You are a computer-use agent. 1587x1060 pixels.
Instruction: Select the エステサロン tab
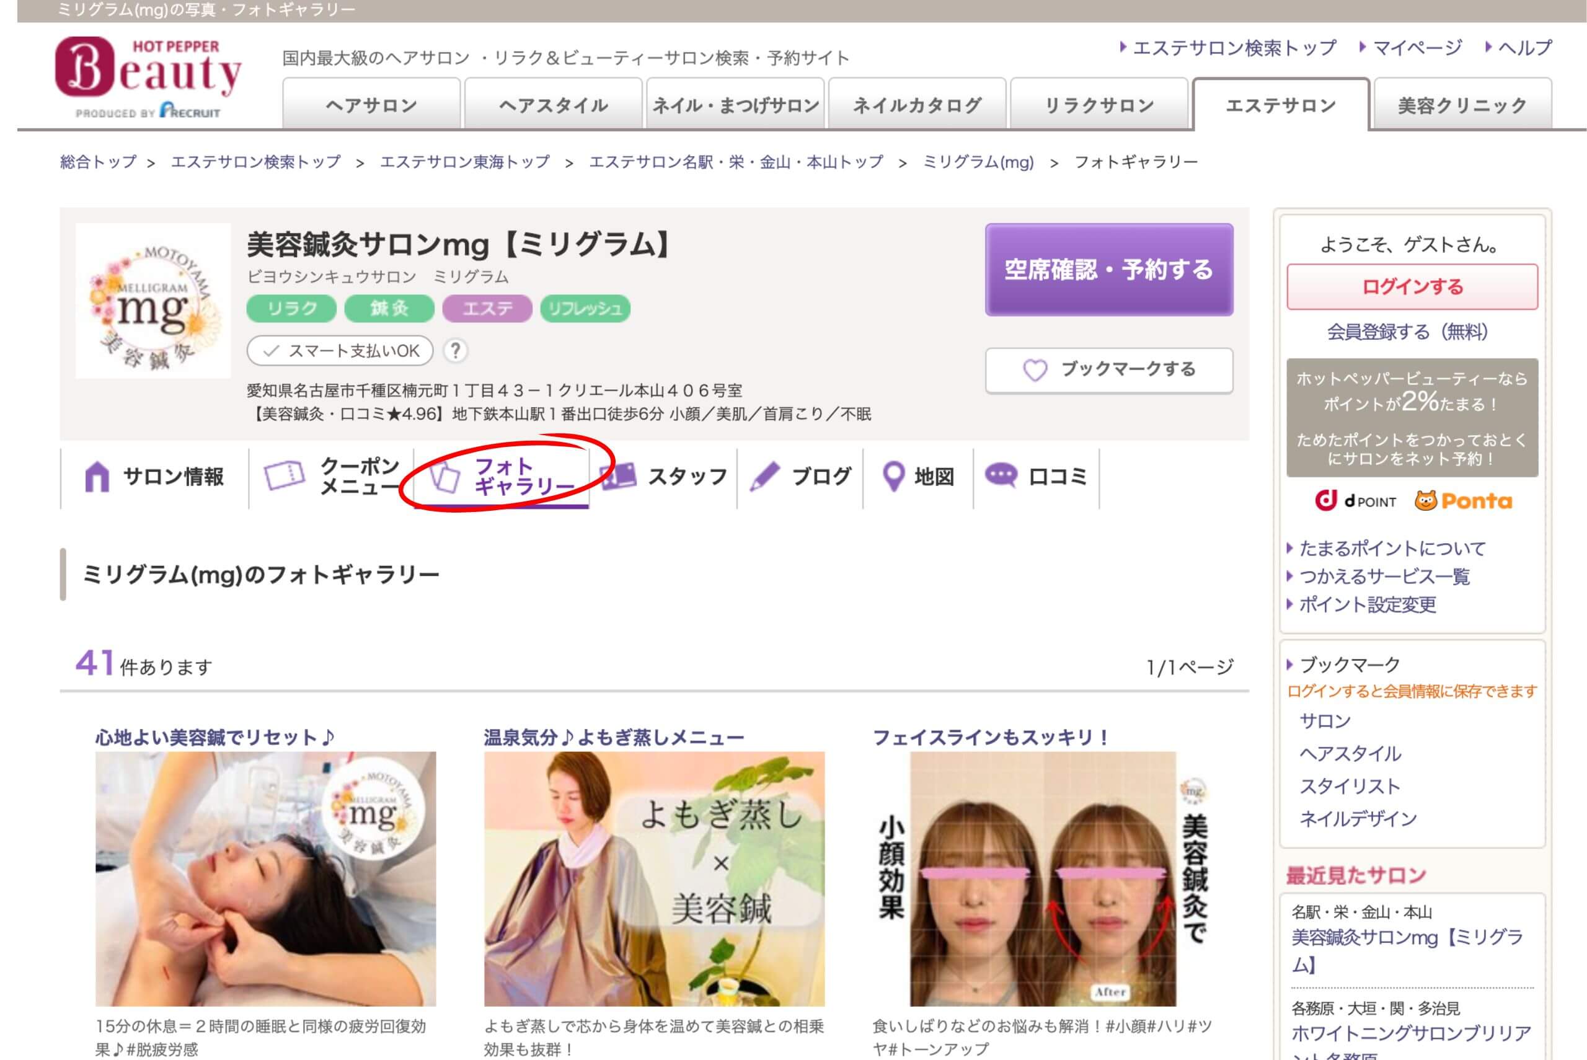coord(1281,104)
